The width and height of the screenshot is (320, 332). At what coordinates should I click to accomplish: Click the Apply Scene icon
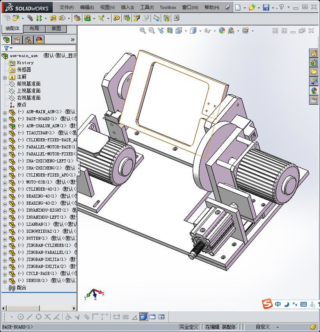pyautogui.click(x=231, y=30)
